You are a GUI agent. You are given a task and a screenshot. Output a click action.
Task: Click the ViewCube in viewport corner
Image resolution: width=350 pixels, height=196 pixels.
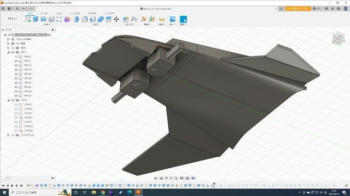[x=337, y=38]
